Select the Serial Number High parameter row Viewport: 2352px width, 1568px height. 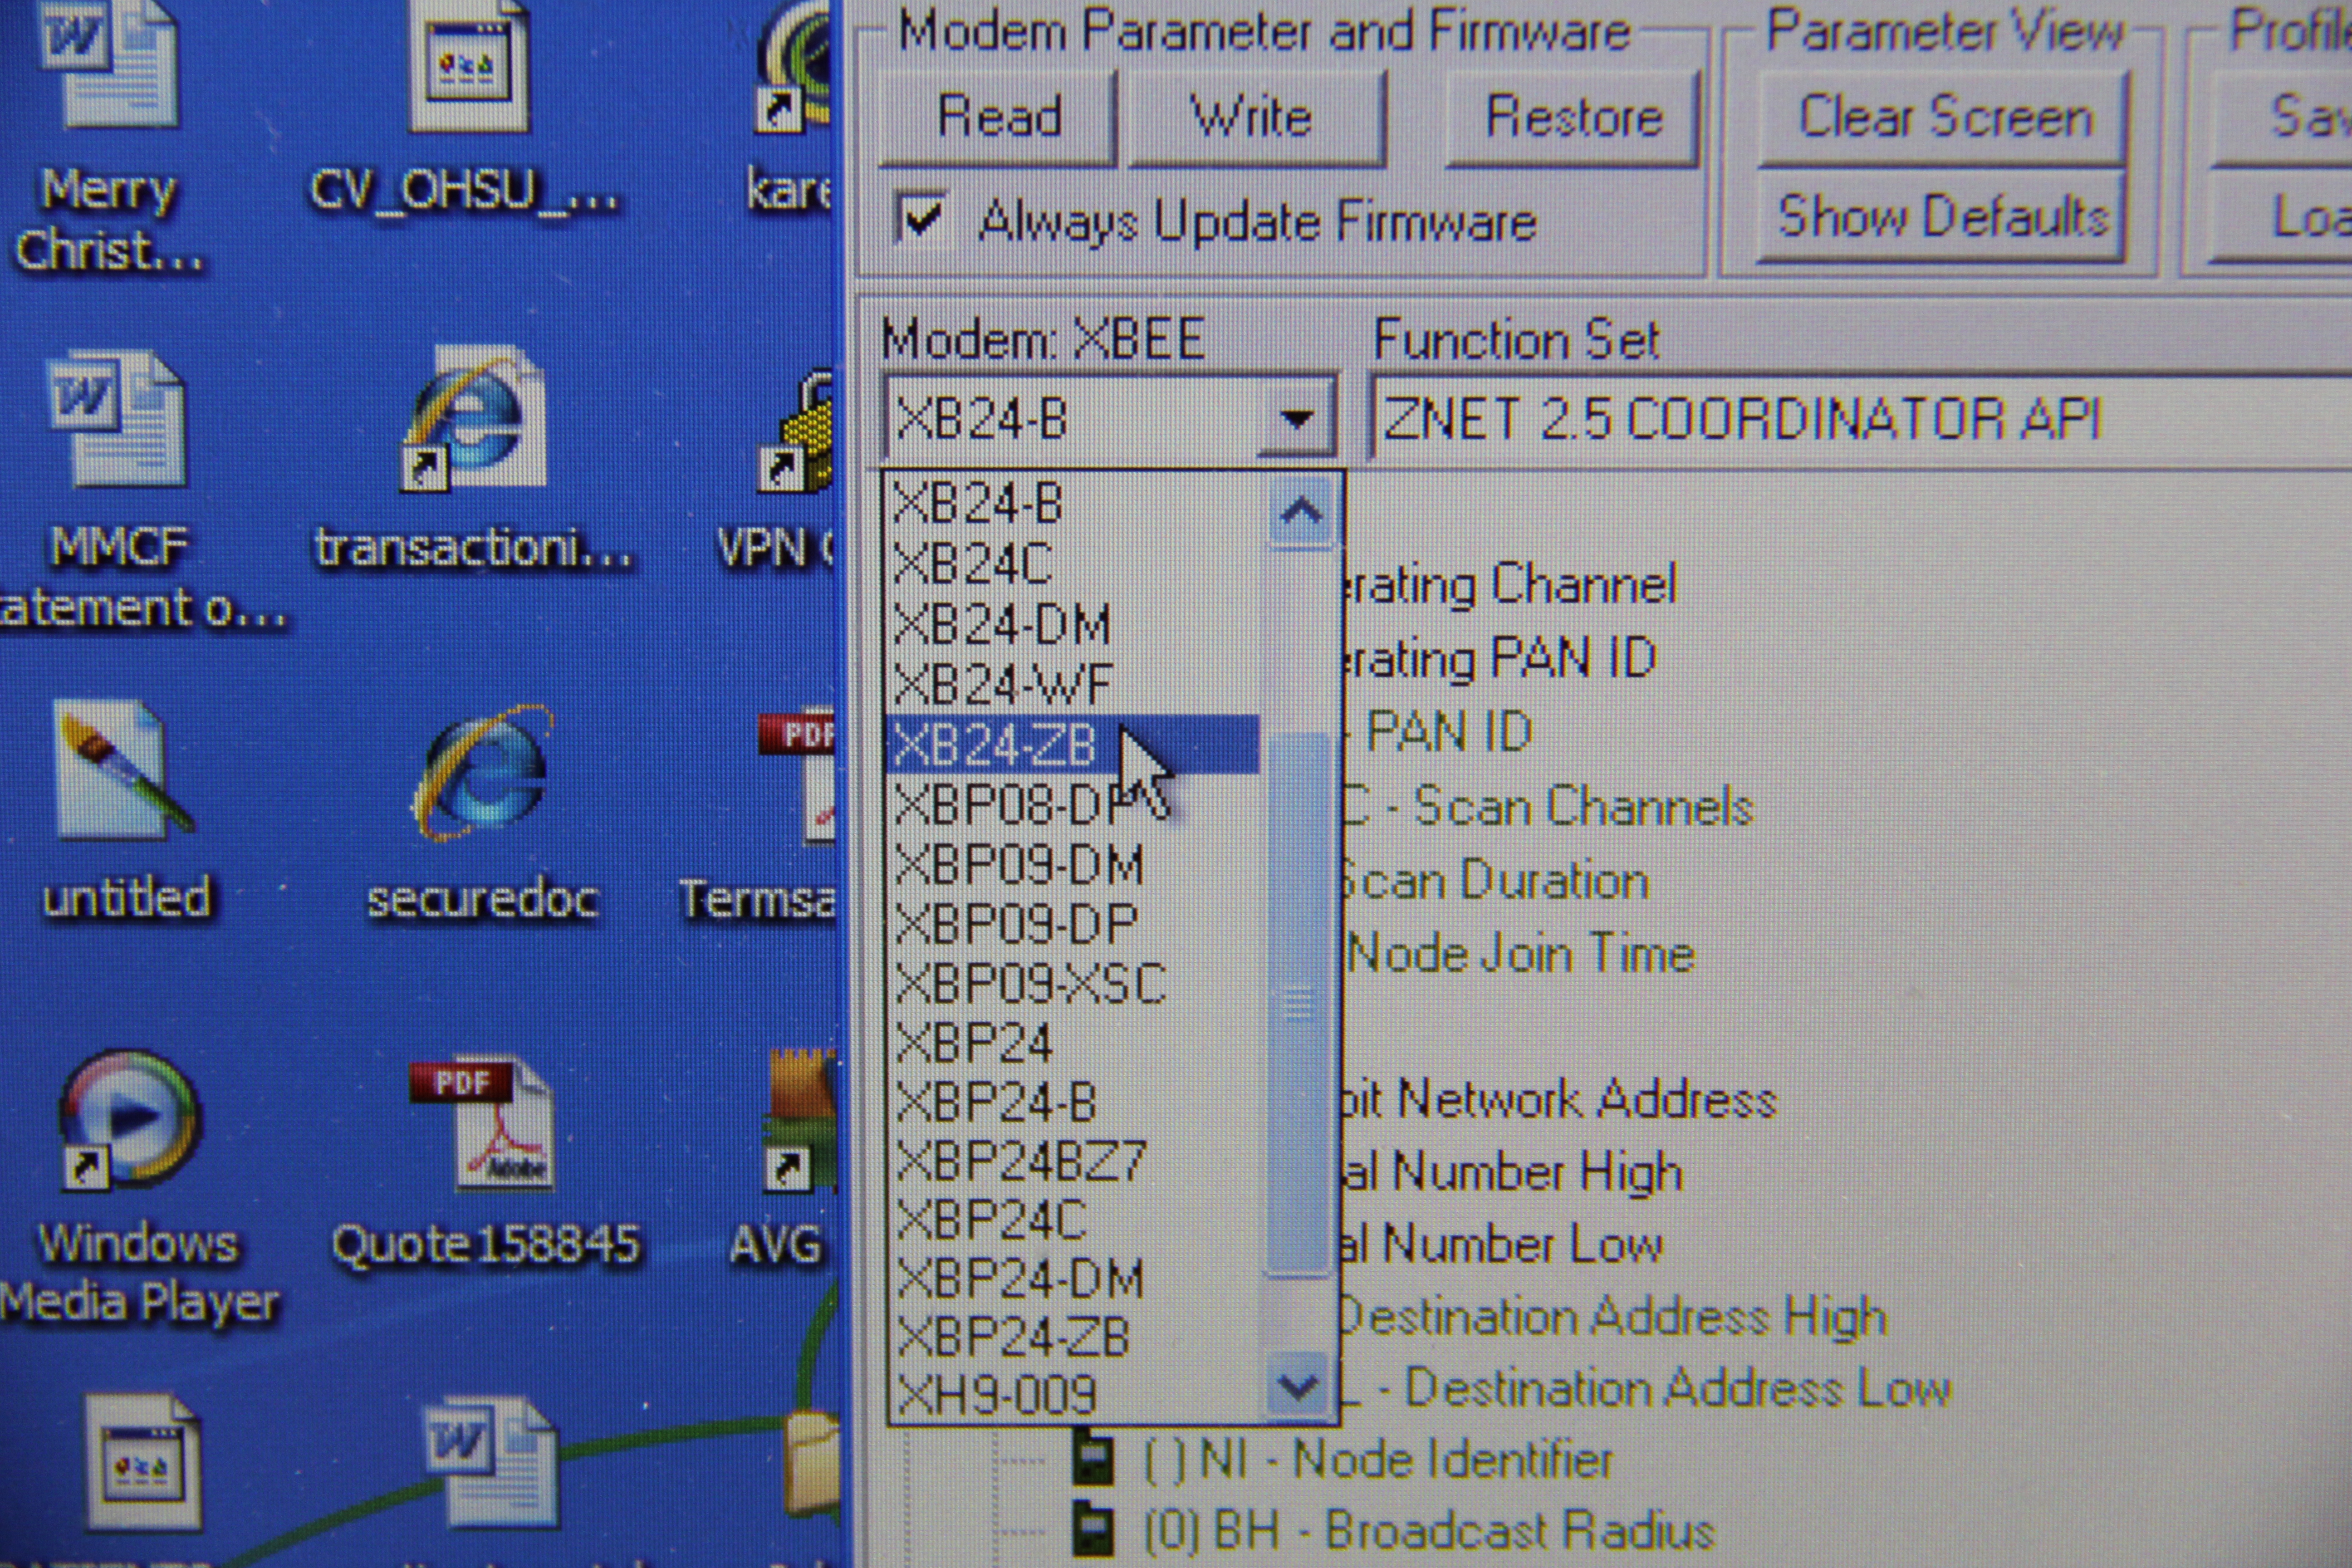(x=1512, y=1172)
